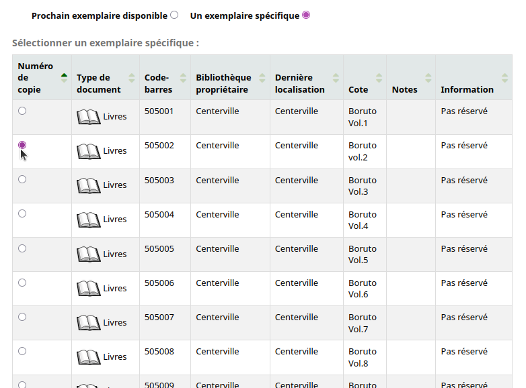Click barcode text '505004'
Viewport: 526px width, 388px height.
(x=159, y=214)
